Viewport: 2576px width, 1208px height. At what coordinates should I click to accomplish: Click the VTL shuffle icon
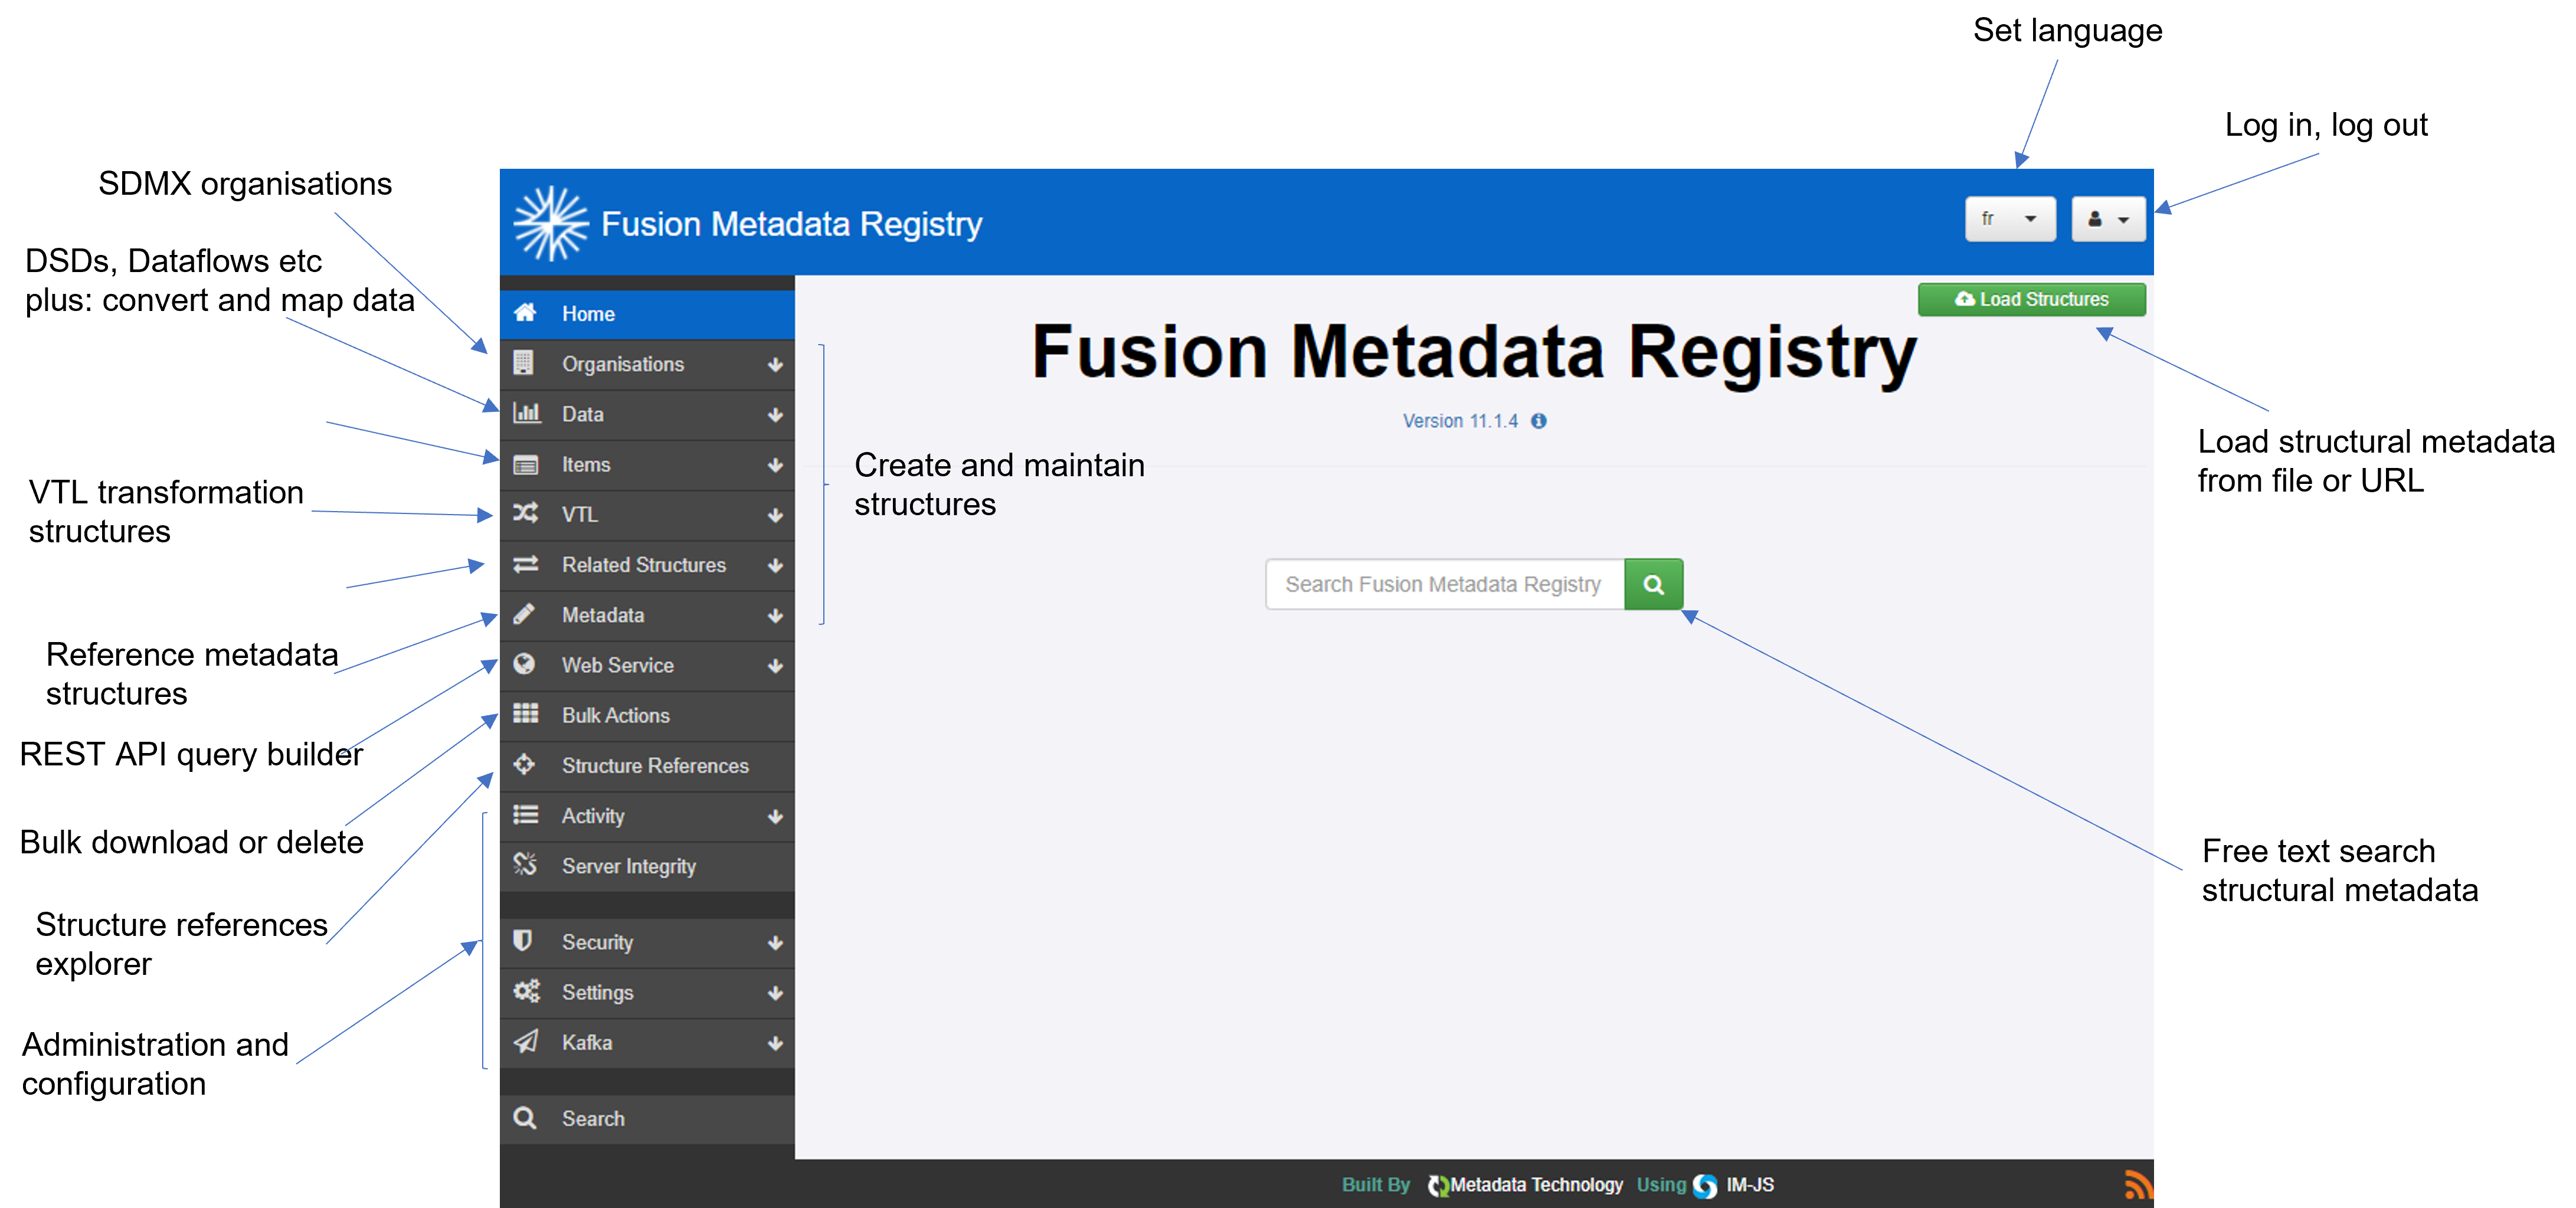pos(525,514)
